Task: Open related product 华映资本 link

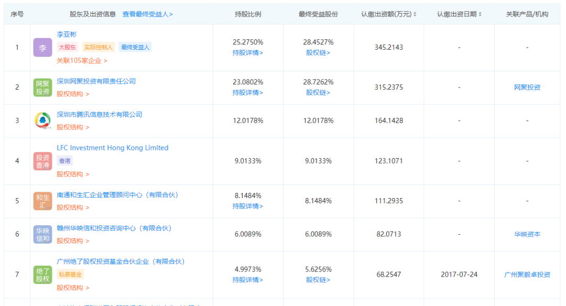Action: pos(527,234)
